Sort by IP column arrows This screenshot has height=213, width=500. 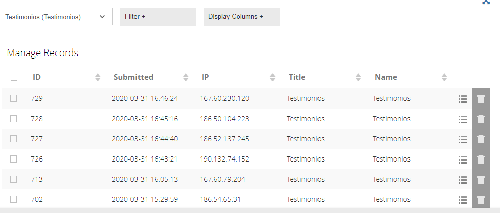[272, 77]
